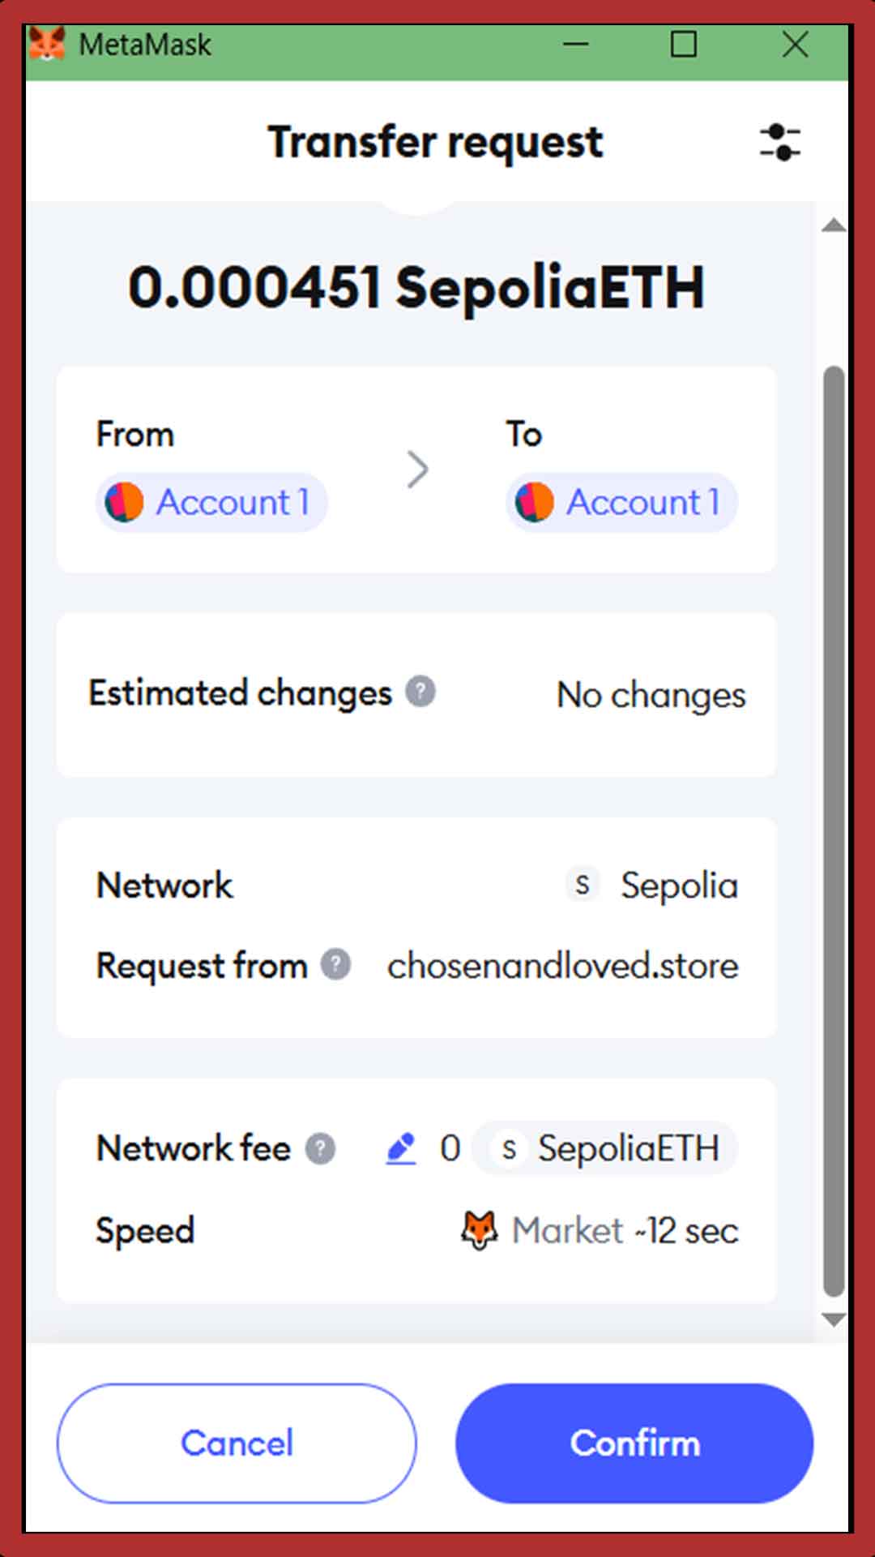Select the From Account 1 chip
This screenshot has height=1557, width=875.
(212, 502)
